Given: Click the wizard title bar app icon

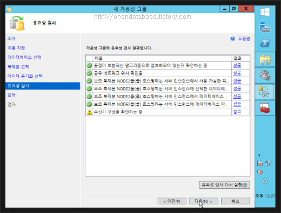Looking at the screenshot, I should [9, 9].
